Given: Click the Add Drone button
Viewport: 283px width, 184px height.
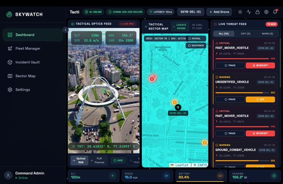Looking at the screenshot, I should pyautogui.click(x=219, y=12).
